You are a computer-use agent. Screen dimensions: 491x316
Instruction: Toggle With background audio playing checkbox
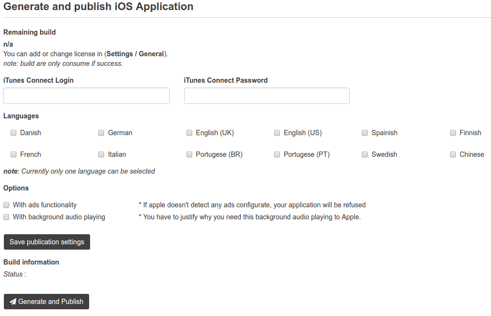coord(6,217)
